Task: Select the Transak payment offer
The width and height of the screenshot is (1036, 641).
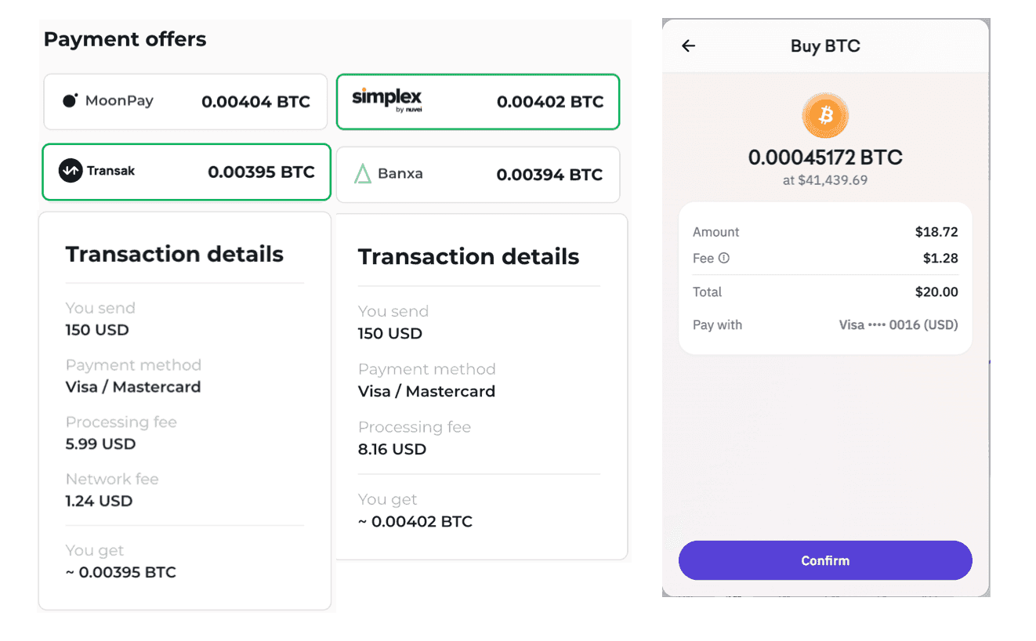Action: 186,172
